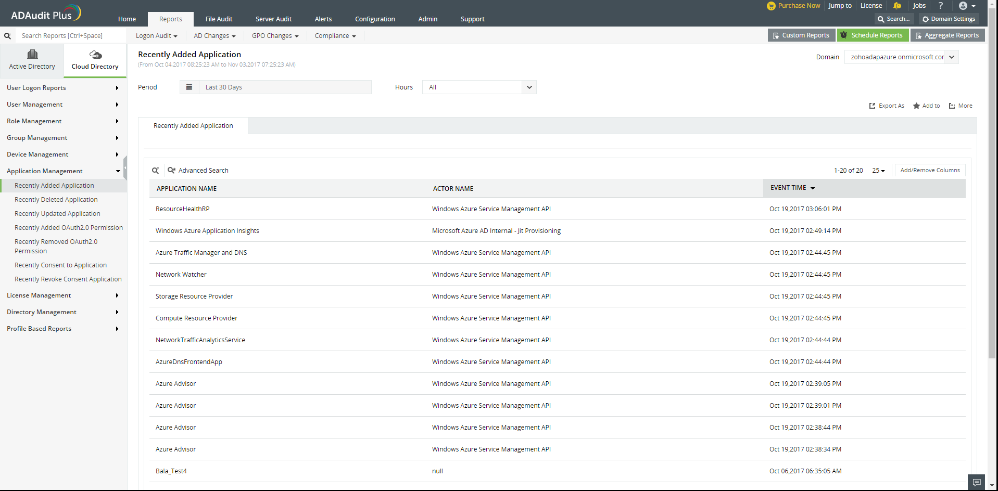998x491 pixels.
Task: Expand Role Management section
Action: [63, 121]
